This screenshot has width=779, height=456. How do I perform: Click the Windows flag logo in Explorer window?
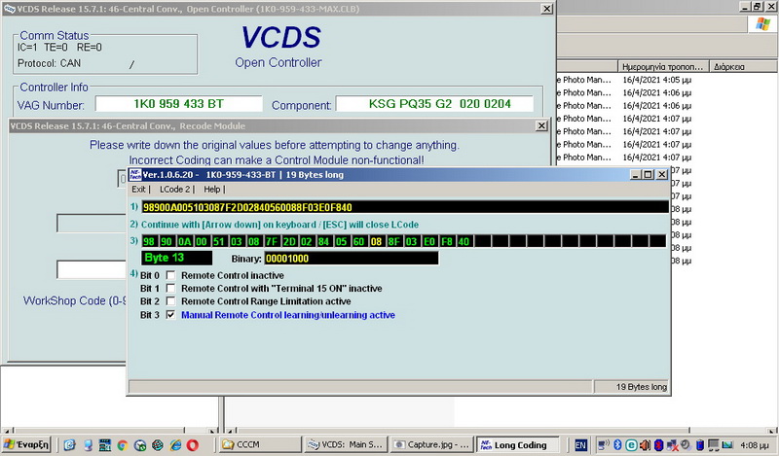pyautogui.click(x=762, y=23)
